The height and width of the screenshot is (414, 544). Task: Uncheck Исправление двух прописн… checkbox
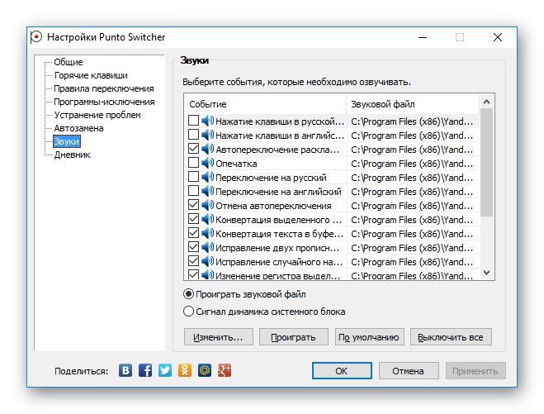click(x=193, y=247)
